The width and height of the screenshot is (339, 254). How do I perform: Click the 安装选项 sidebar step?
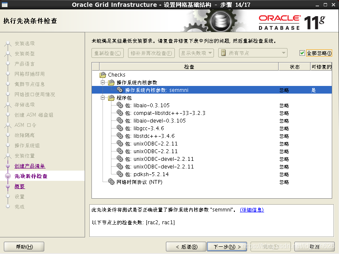click(x=25, y=43)
